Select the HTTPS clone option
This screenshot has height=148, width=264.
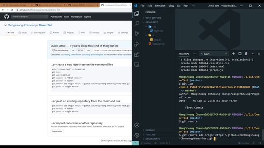(81, 50)
